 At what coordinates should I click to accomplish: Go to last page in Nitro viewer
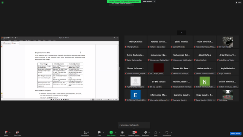pyautogui.click(x=63, y=99)
